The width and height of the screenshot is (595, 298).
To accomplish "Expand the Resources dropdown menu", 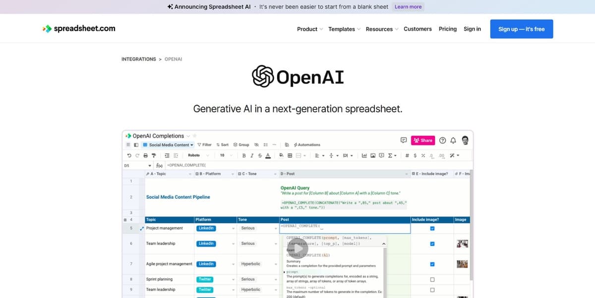I will [382, 29].
